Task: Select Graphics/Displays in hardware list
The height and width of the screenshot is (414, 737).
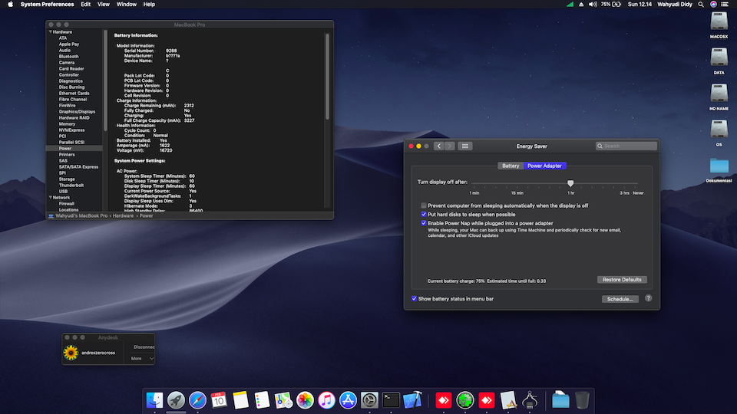Action: [x=77, y=112]
